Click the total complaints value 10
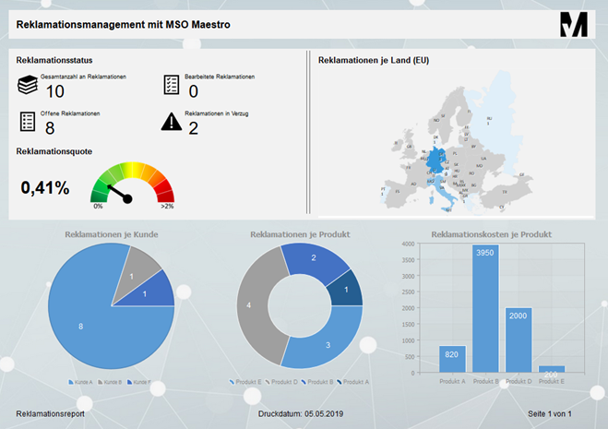The height and width of the screenshot is (429, 608). tap(55, 91)
